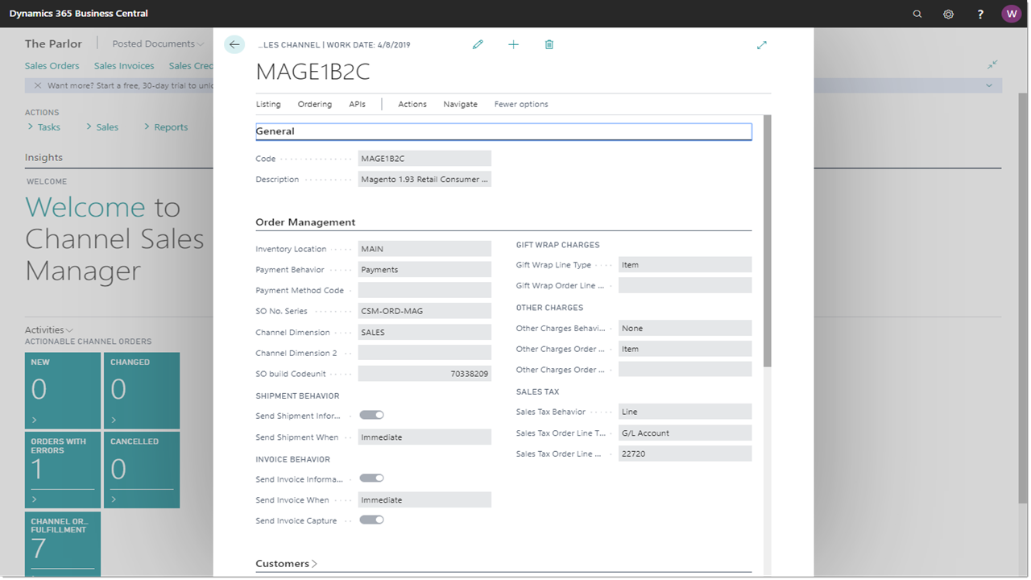Open the Tell Me search
Image resolution: width=1031 pixels, height=580 pixels.
point(917,13)
